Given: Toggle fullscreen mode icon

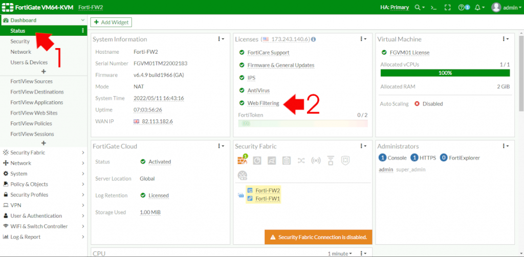Looking at the screenshot, I should pyautogui.click(x=448, y=7).
